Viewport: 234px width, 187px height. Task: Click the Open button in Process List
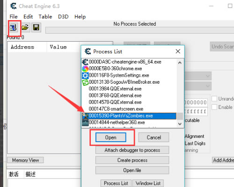click(x=111, y=137)
